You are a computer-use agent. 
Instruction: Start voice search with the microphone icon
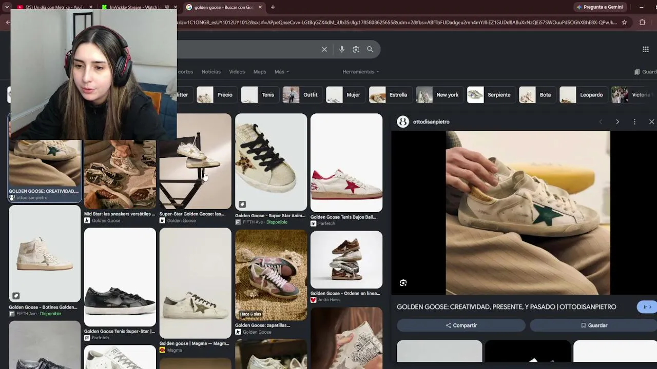pyautogui.click(x=342, y=49)
